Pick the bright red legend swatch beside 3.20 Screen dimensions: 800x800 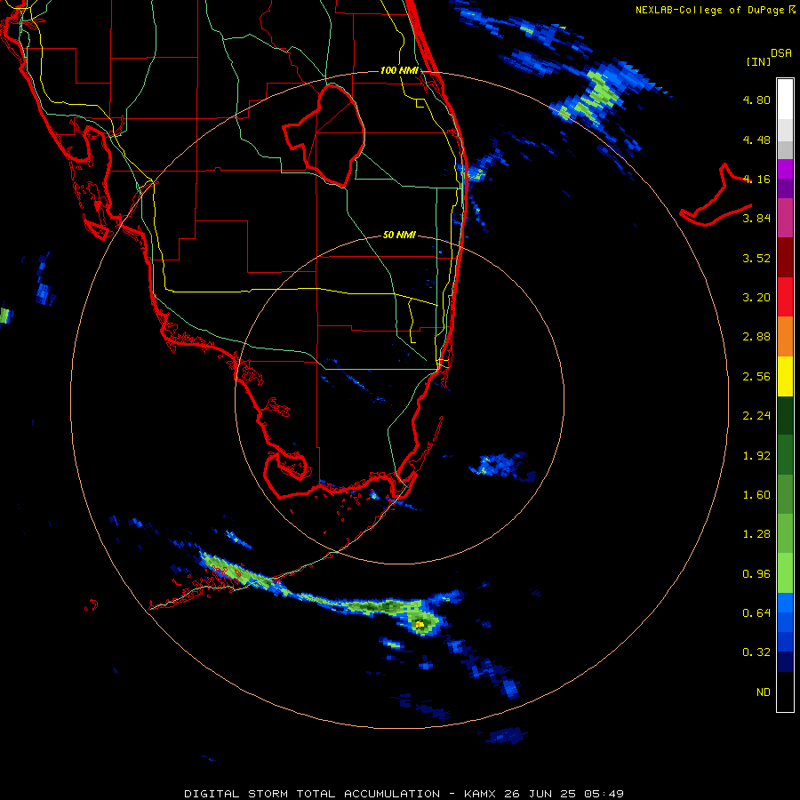pyautogui.click(x=785, y=298)
